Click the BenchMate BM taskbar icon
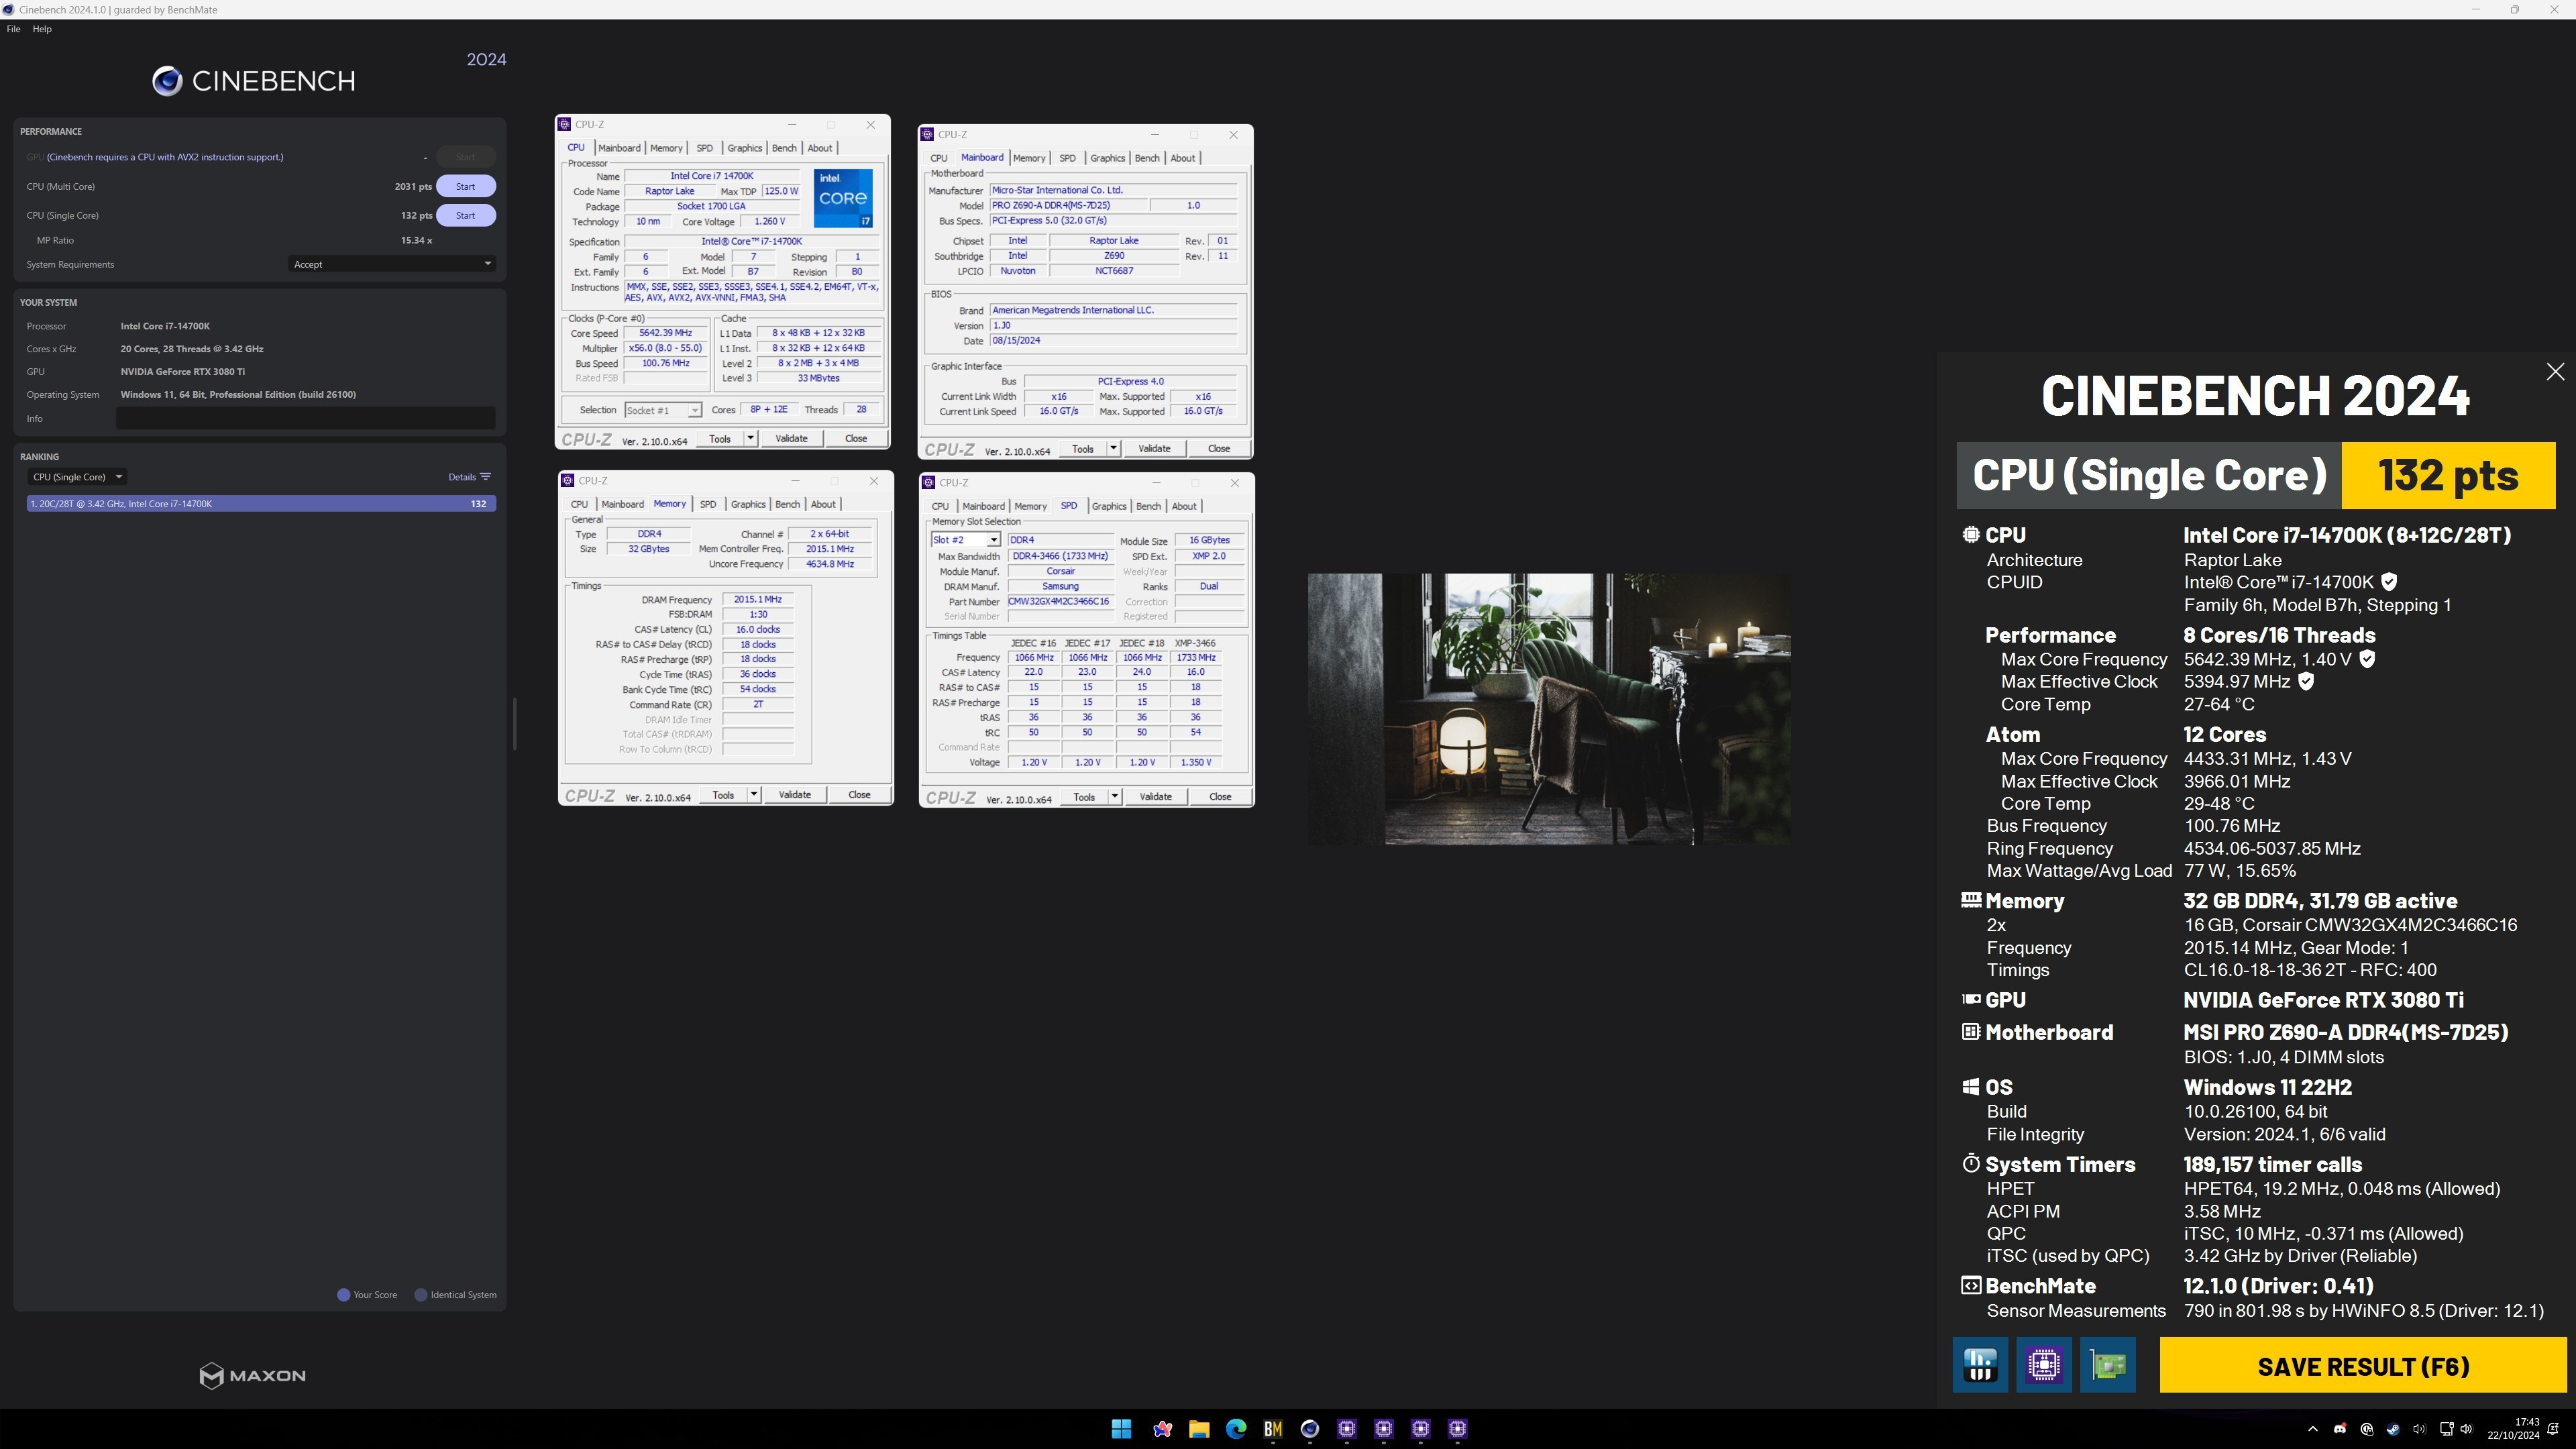Image resolution: width=2576 pixels, height=1449 pixels. pos(1273,1429)
